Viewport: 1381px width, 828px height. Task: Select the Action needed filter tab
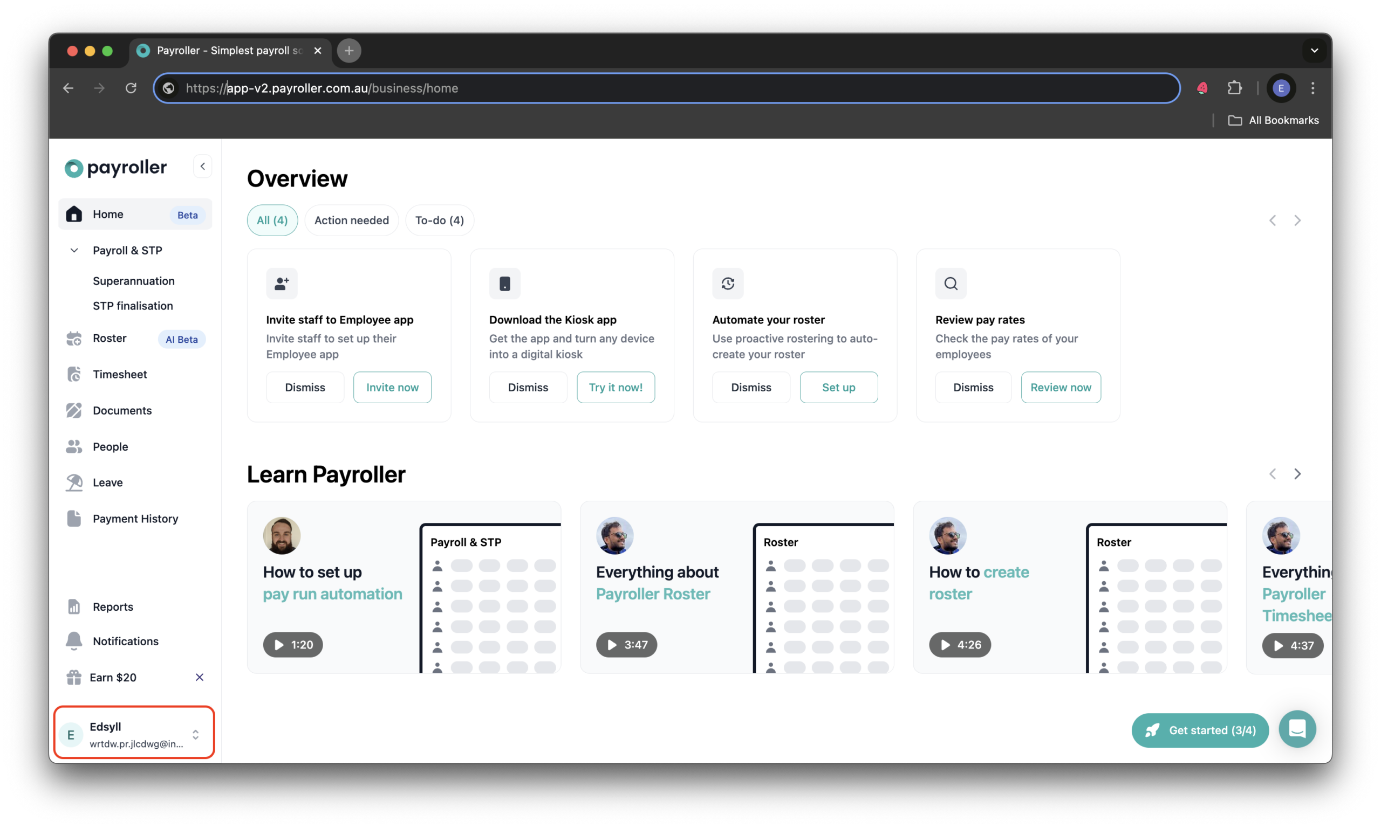352,220
